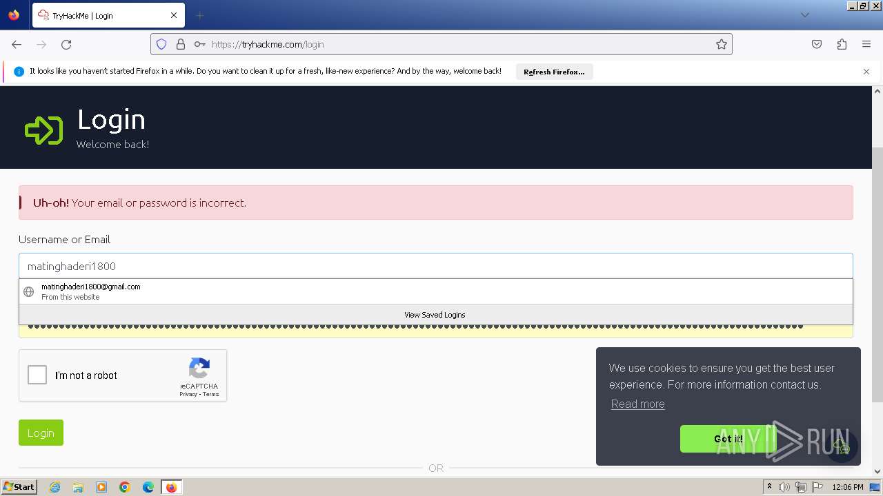Viewport: 883px width, 496px height.
Task: Select the TryHackMe | Login tab
Action: coord(108,15)
